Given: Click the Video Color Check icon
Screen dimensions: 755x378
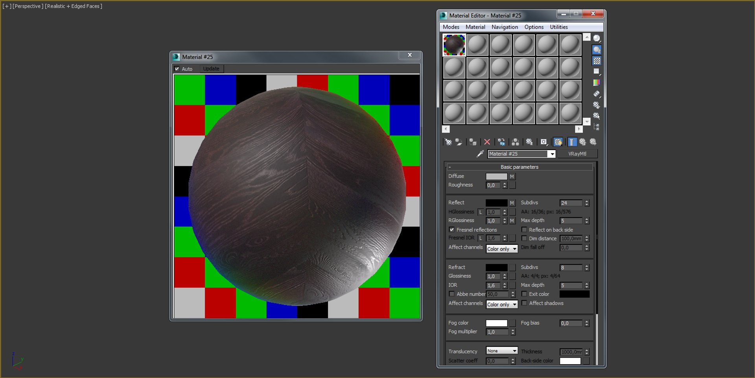Looking at the screenshot, I should point(597,83).
